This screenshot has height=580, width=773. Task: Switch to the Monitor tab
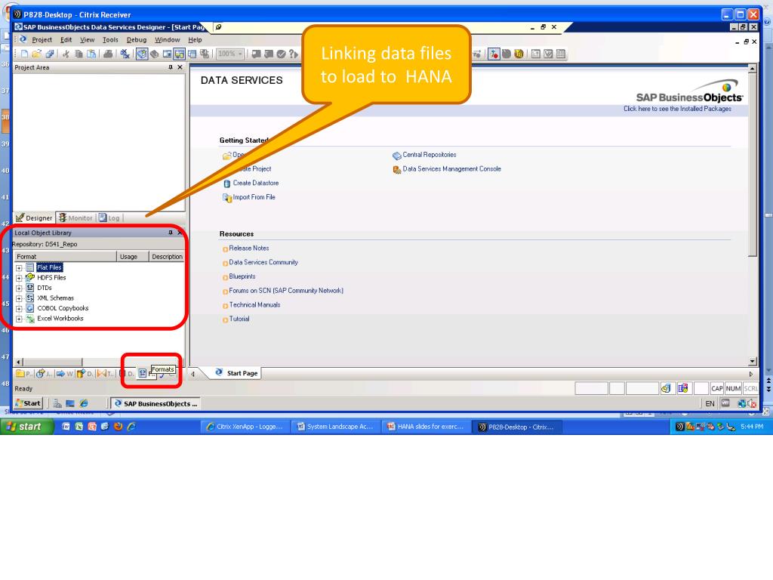tap(75, 217)
